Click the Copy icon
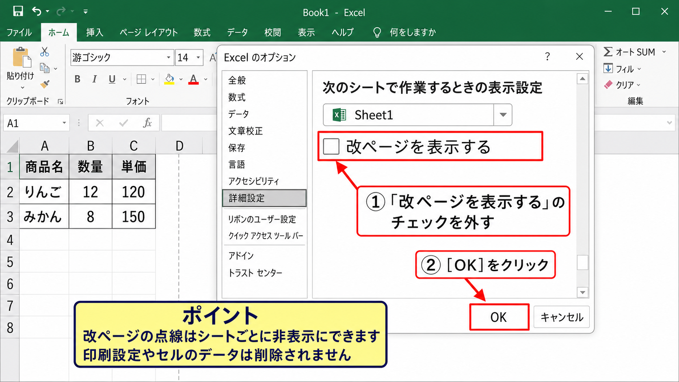This screenshot has height=382, width=679. (x=44, y=68)
